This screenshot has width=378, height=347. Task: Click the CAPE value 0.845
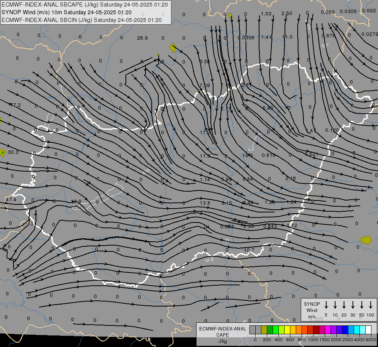click(x=270, y=226)
